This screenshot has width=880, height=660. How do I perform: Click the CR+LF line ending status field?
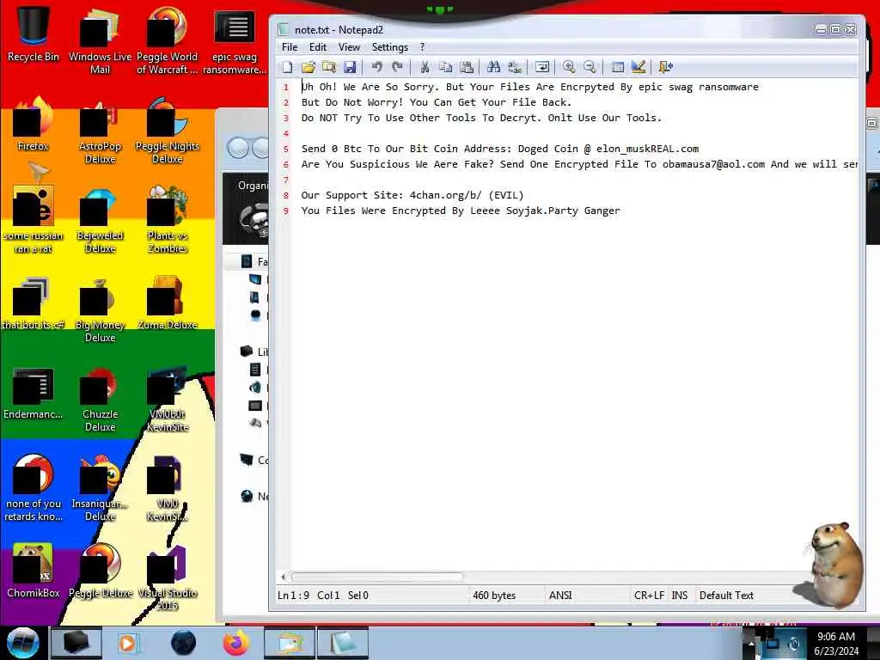[650, 596]
